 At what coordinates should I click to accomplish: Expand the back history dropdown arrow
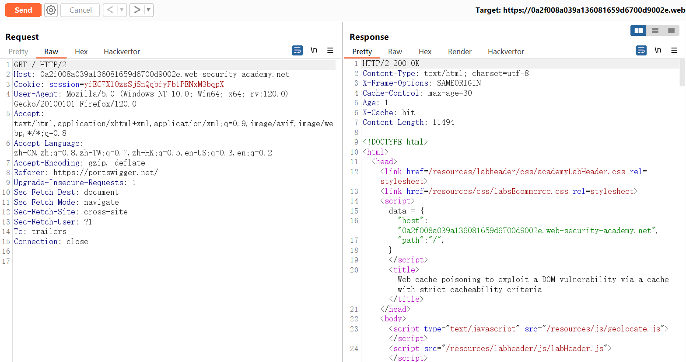[122, 10]
